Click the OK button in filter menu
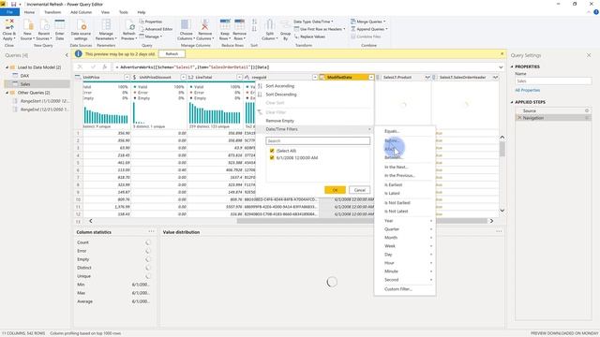The image size is (600, 337). pyautogui.click(x=335, y=190)
